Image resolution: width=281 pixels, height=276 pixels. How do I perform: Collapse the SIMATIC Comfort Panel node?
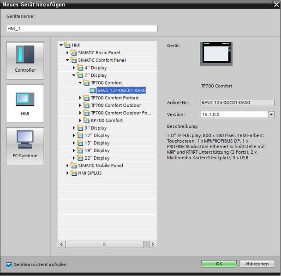coord(67,60)
